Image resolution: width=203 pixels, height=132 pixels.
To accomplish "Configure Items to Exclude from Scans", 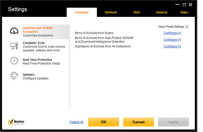I will click(x=172, y=33).
